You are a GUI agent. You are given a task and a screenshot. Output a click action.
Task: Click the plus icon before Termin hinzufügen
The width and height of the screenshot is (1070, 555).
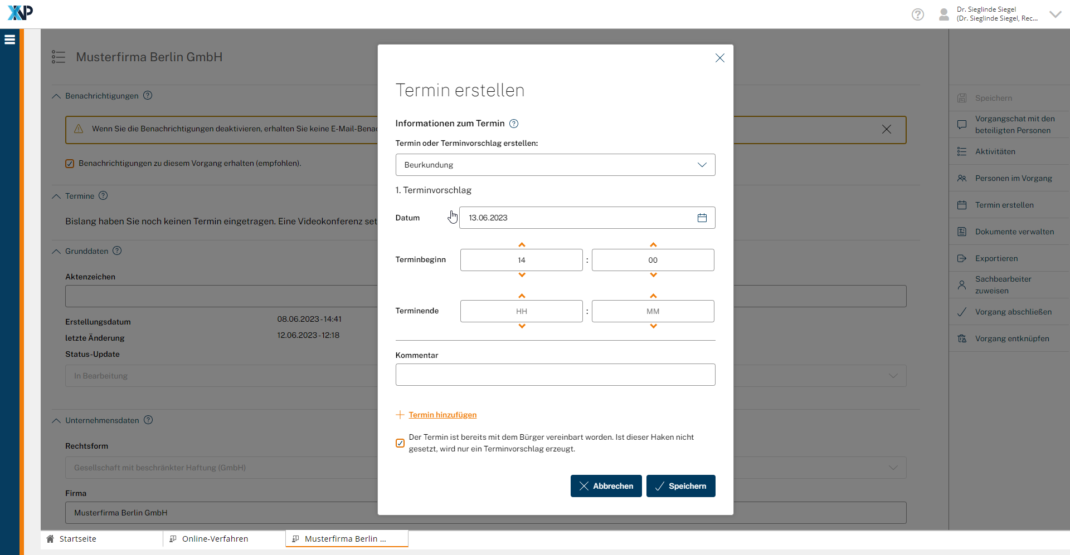coord(400,415)
